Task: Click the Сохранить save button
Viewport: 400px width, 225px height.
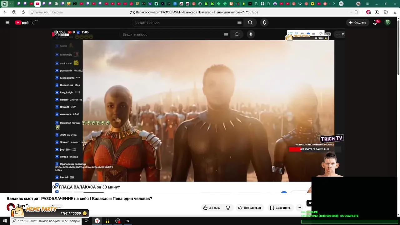Action: [x=280, y=208]
